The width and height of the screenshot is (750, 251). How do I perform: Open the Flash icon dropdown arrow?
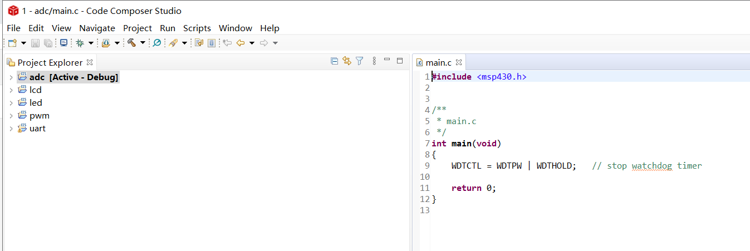(x=117, y=43)
